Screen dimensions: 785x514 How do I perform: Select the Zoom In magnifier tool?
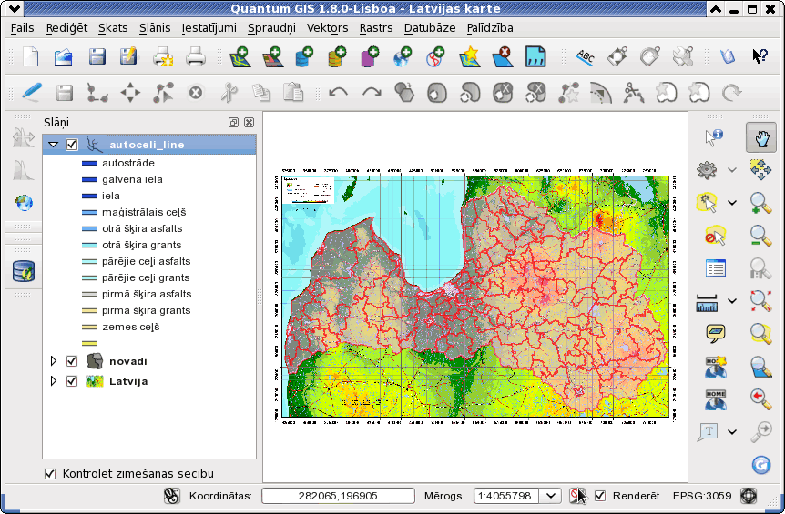pos(760,204)
